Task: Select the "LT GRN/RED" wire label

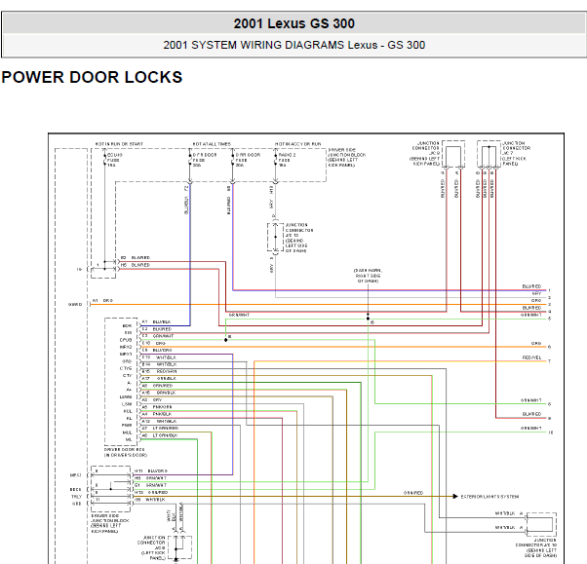Action: click(166, 429)
